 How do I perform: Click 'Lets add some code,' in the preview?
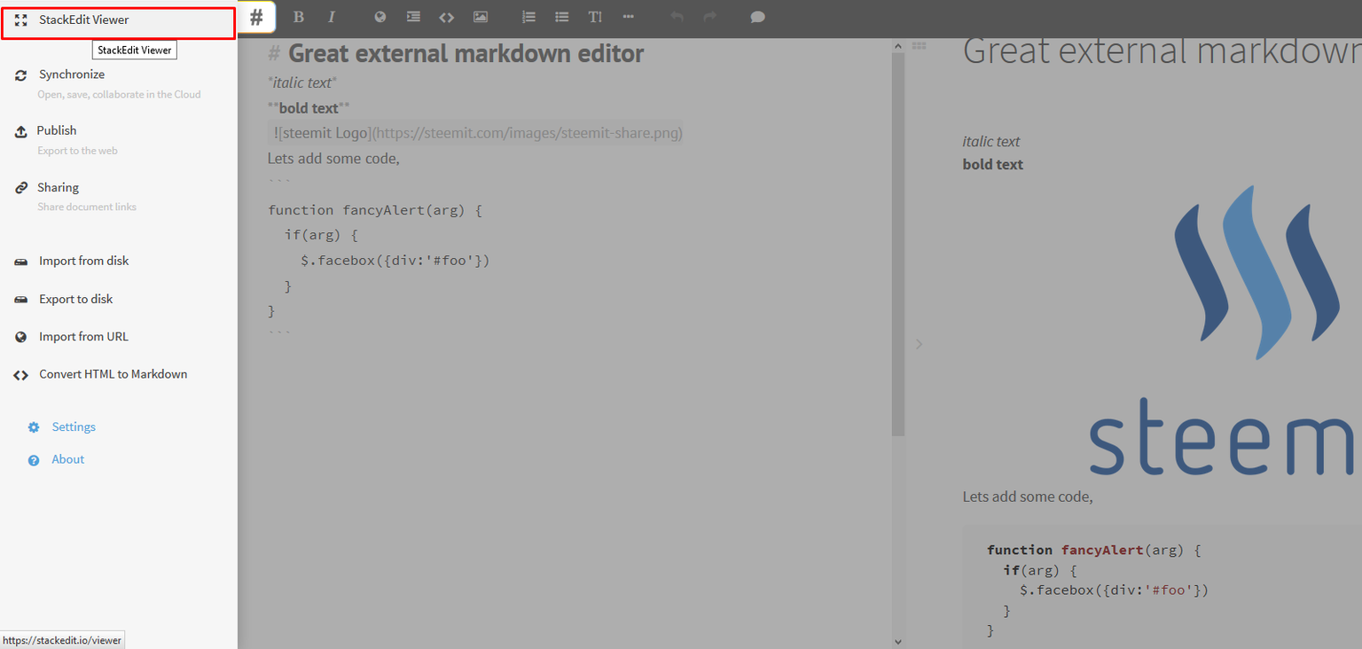[1028, 497]
